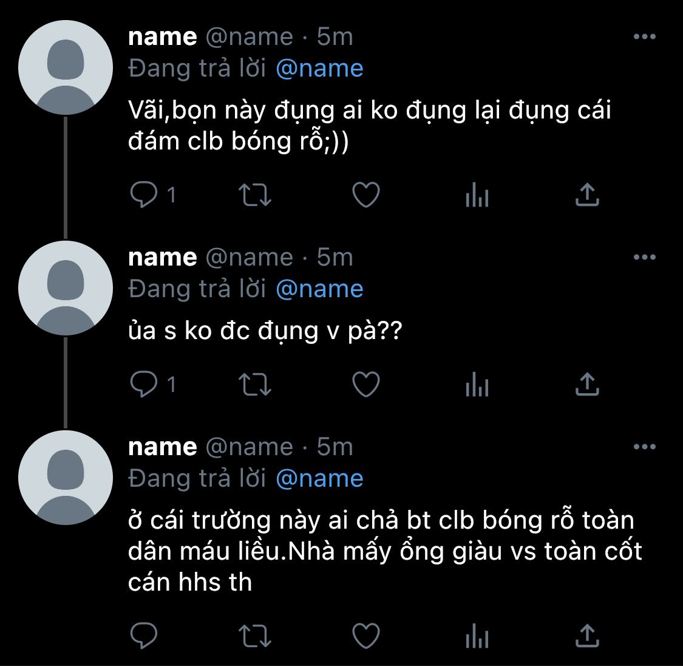Viewport: 683px width, 666px height.
Task: Reply to the 'ủa s ko đc đụng' tweet
Action: coord(144,384)
